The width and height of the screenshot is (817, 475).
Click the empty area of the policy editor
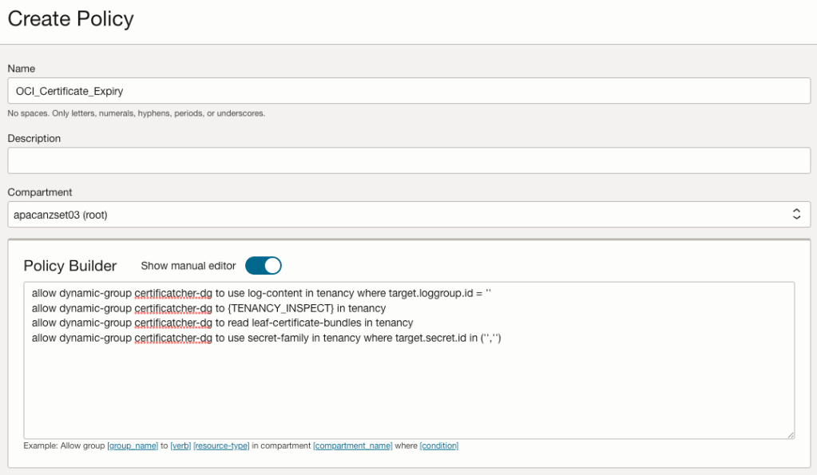coord(408,391)
